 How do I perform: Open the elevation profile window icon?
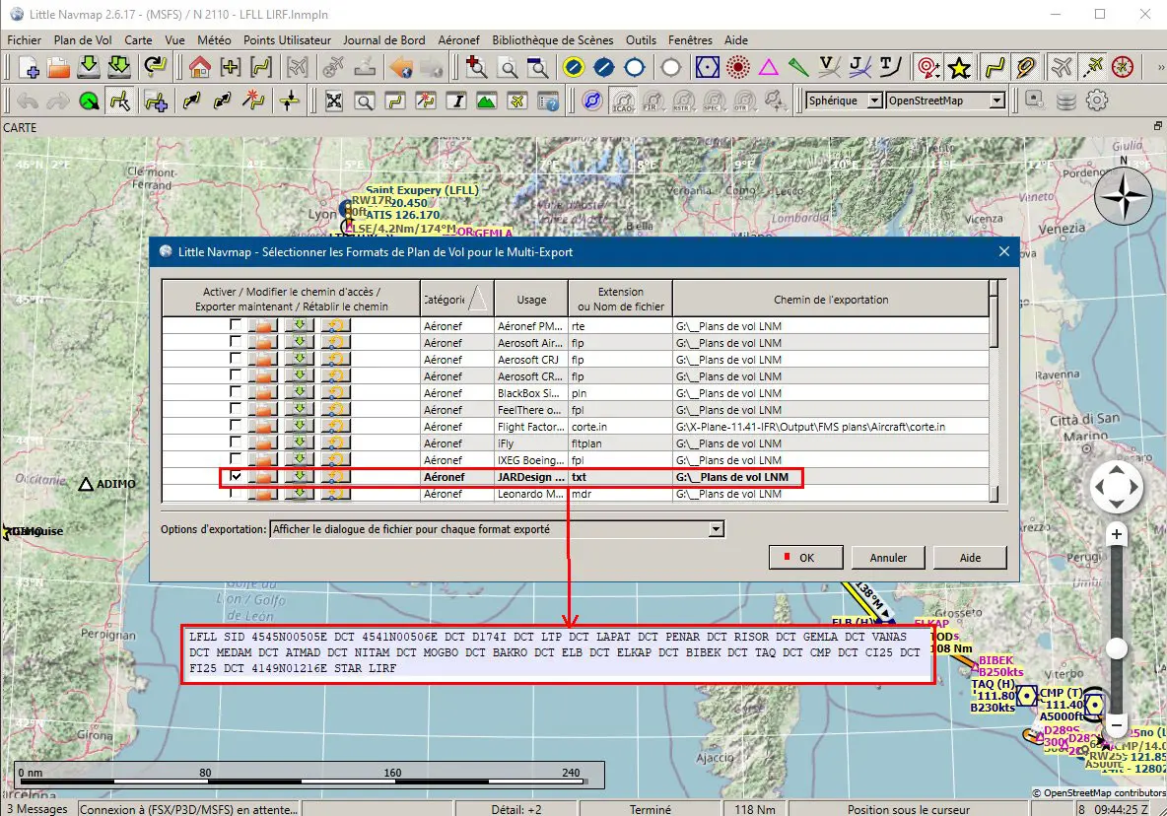(x=486, y=101)
